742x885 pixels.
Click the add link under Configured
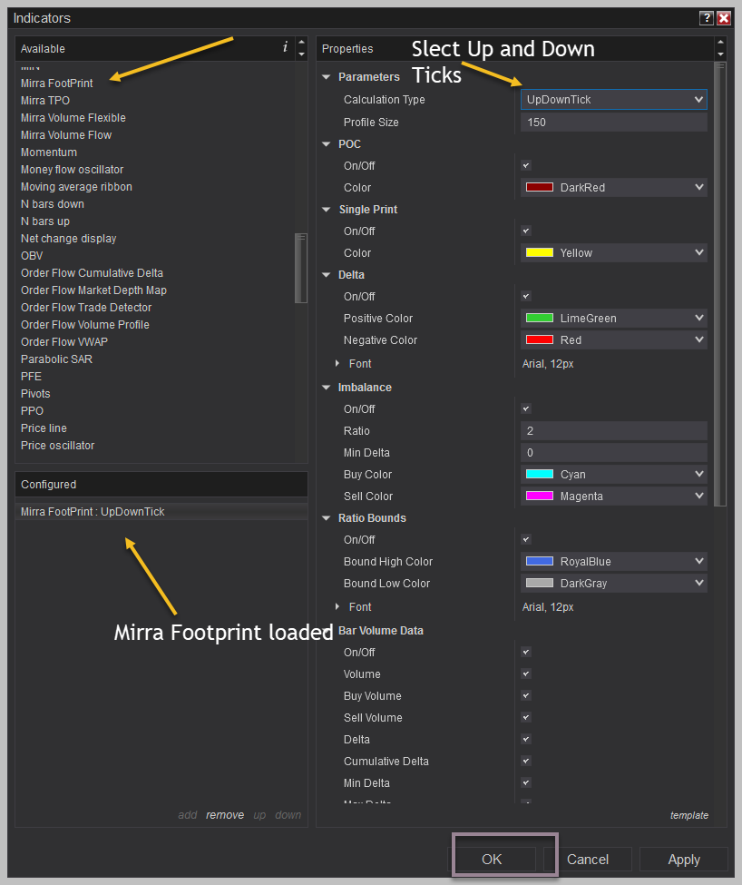[188, 815]
